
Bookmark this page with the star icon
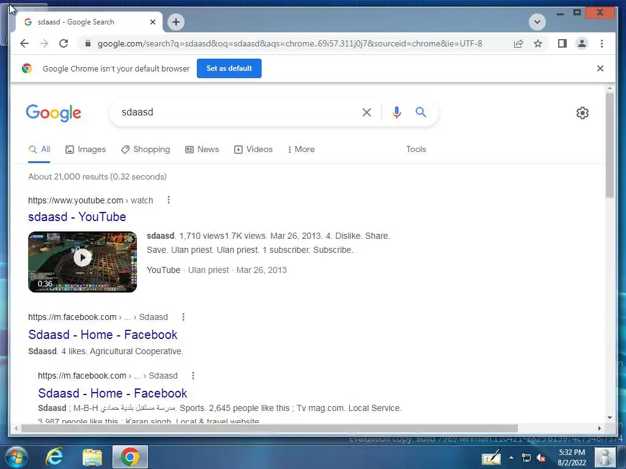pos(538,43)
